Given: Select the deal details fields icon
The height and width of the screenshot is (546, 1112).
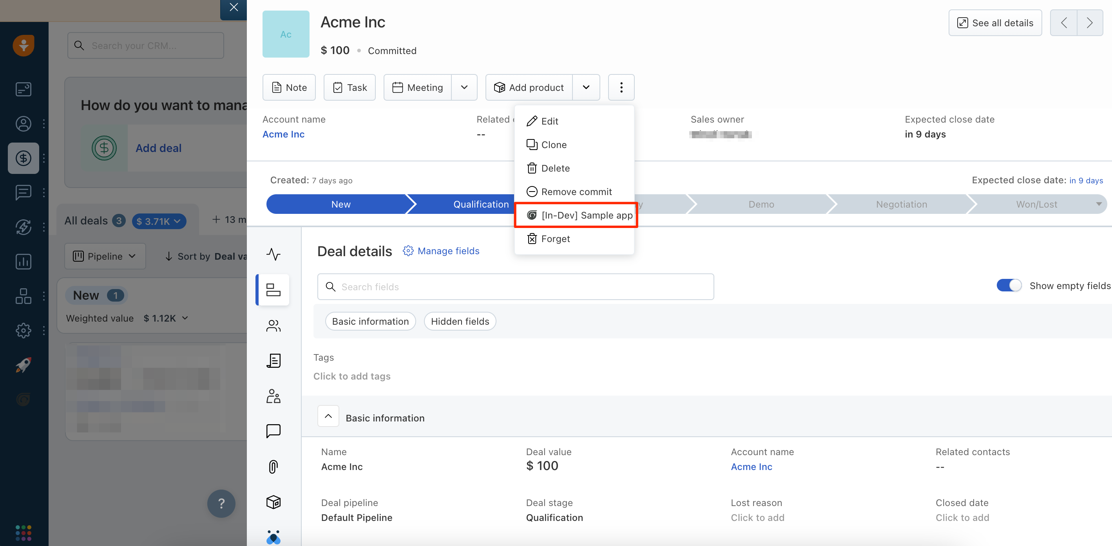Looking at the screenshot, I should [x=273, y=289].
